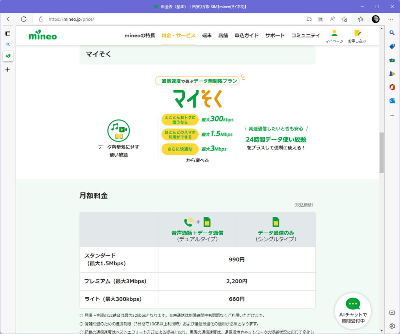Image resolution: width=400 pixels, height=334 pixels.
Task: Open the app available icon in address bar
Action: [309, 19]
